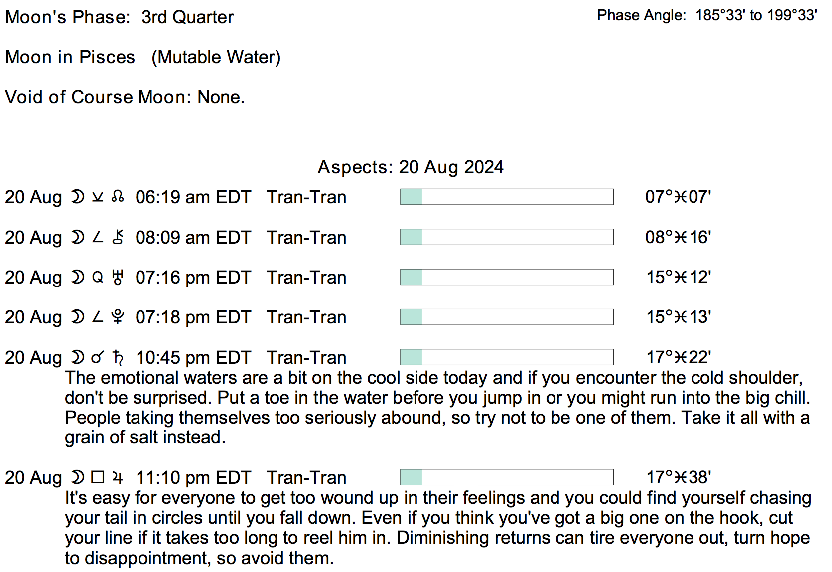The image size is (832, 572).
Task: Click the Moon conjunct Saturn interpretation paragraph
Action: coord(437,408)
